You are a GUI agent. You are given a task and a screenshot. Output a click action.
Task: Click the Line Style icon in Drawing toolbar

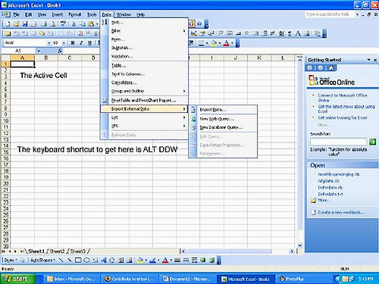[x=177, y=260]
